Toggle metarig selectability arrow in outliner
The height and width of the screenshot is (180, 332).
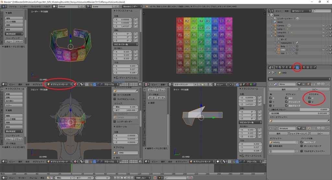coord(327,36)
